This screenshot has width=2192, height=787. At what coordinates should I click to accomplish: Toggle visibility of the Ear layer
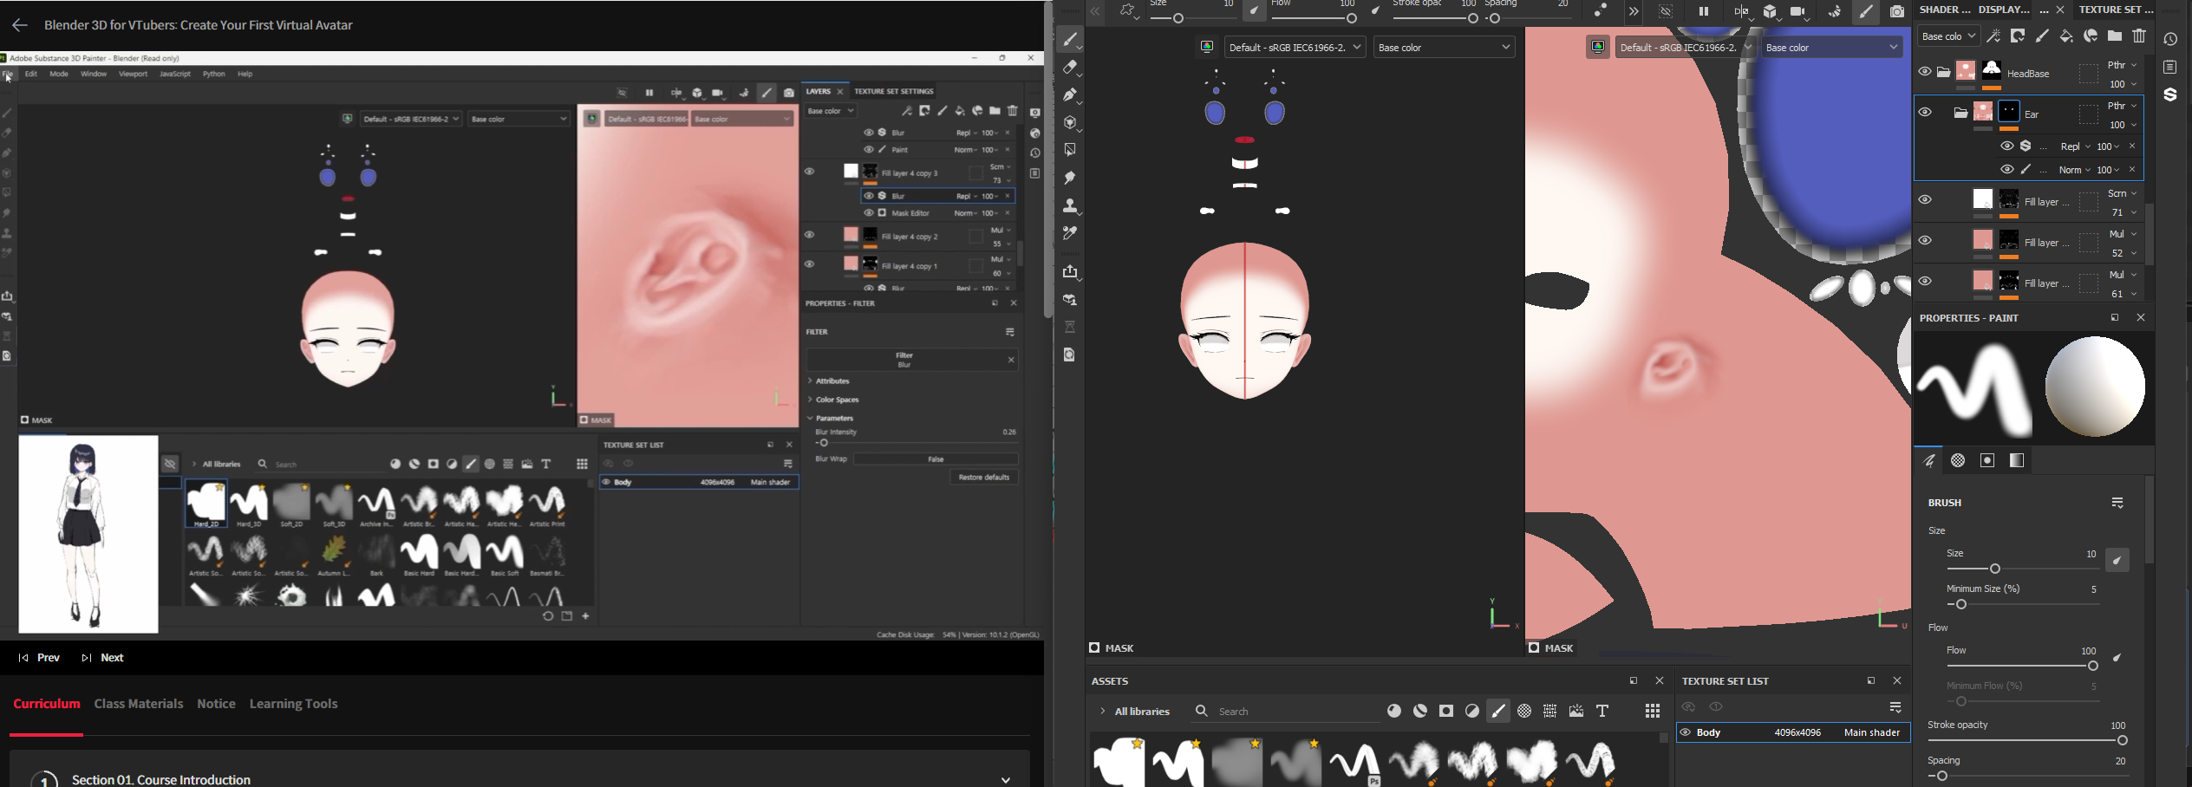(1925, 113)
